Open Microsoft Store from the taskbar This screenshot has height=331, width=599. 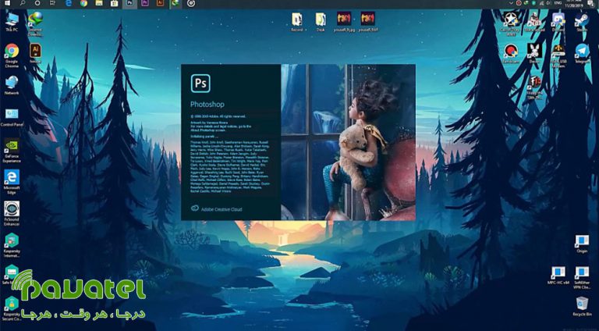114,3
